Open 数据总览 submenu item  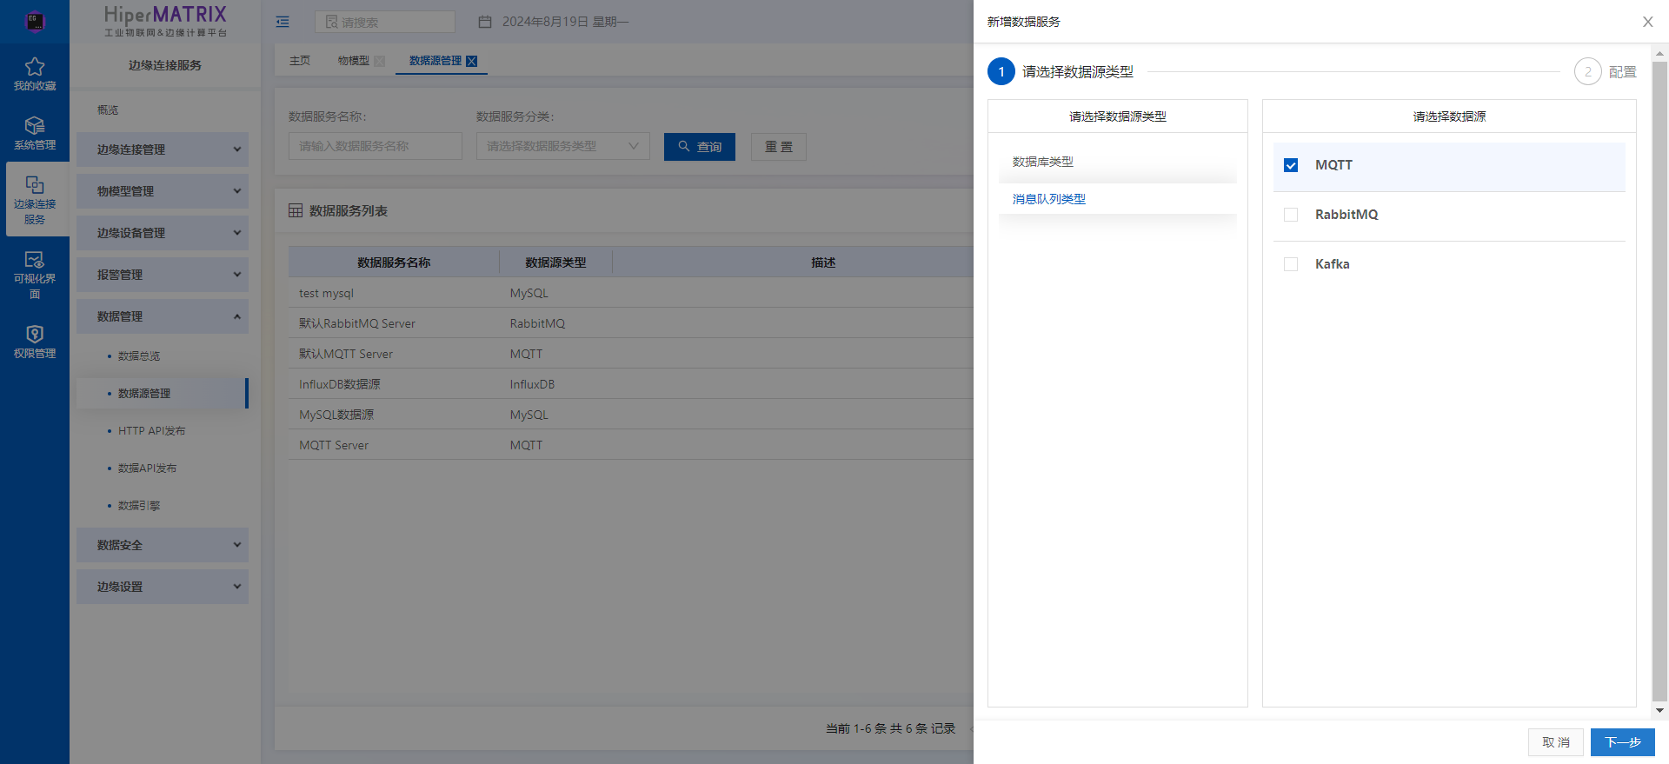tap(139, 356)
